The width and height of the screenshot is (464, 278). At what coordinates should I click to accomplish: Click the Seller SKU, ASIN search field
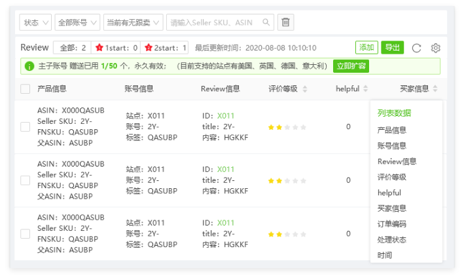(220, 22)
